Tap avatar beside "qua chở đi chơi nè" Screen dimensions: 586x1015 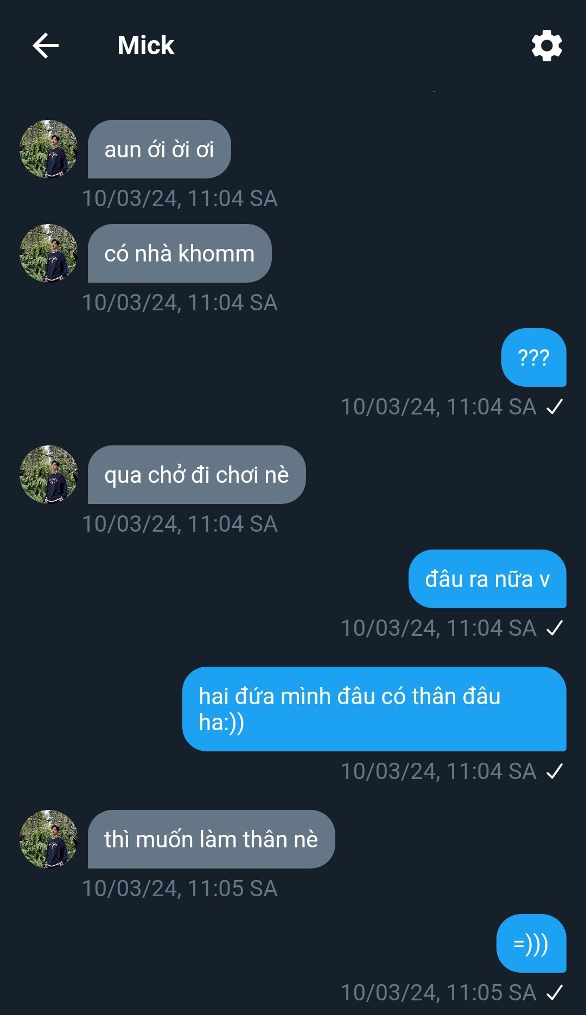49,475
